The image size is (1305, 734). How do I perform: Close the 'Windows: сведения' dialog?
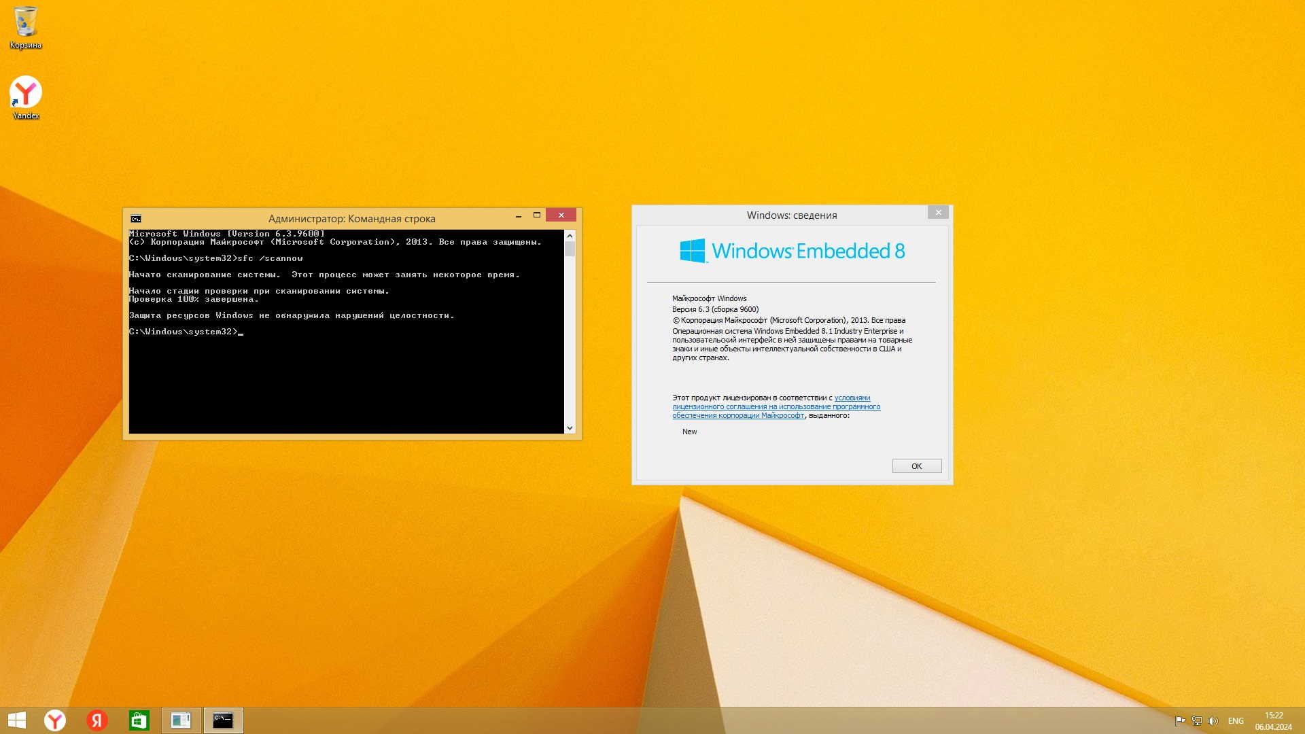(938, 213)
